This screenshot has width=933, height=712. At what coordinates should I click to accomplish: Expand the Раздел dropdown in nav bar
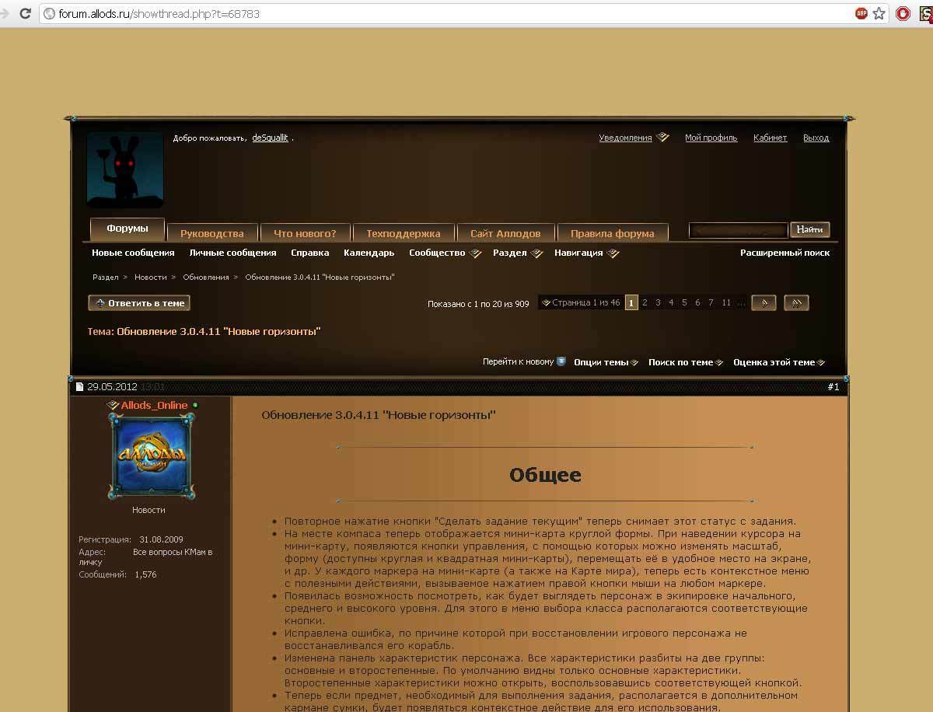point(518,253)
